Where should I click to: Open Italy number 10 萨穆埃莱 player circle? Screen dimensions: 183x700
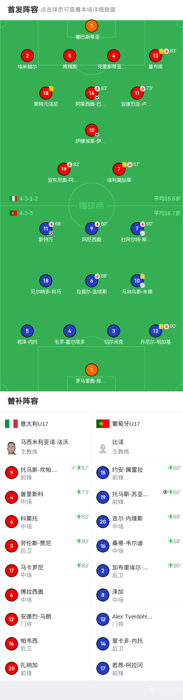[x=91, y=131]
